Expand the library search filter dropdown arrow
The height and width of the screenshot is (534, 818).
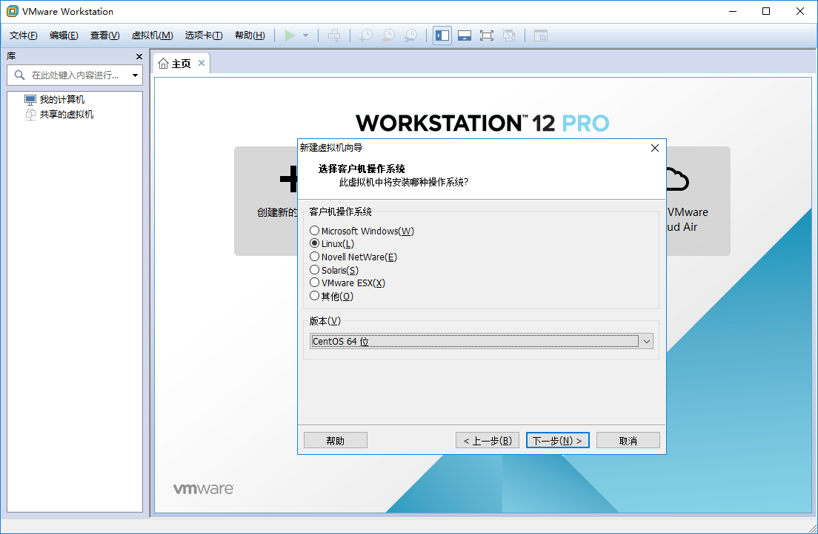[x=135, y=75]
